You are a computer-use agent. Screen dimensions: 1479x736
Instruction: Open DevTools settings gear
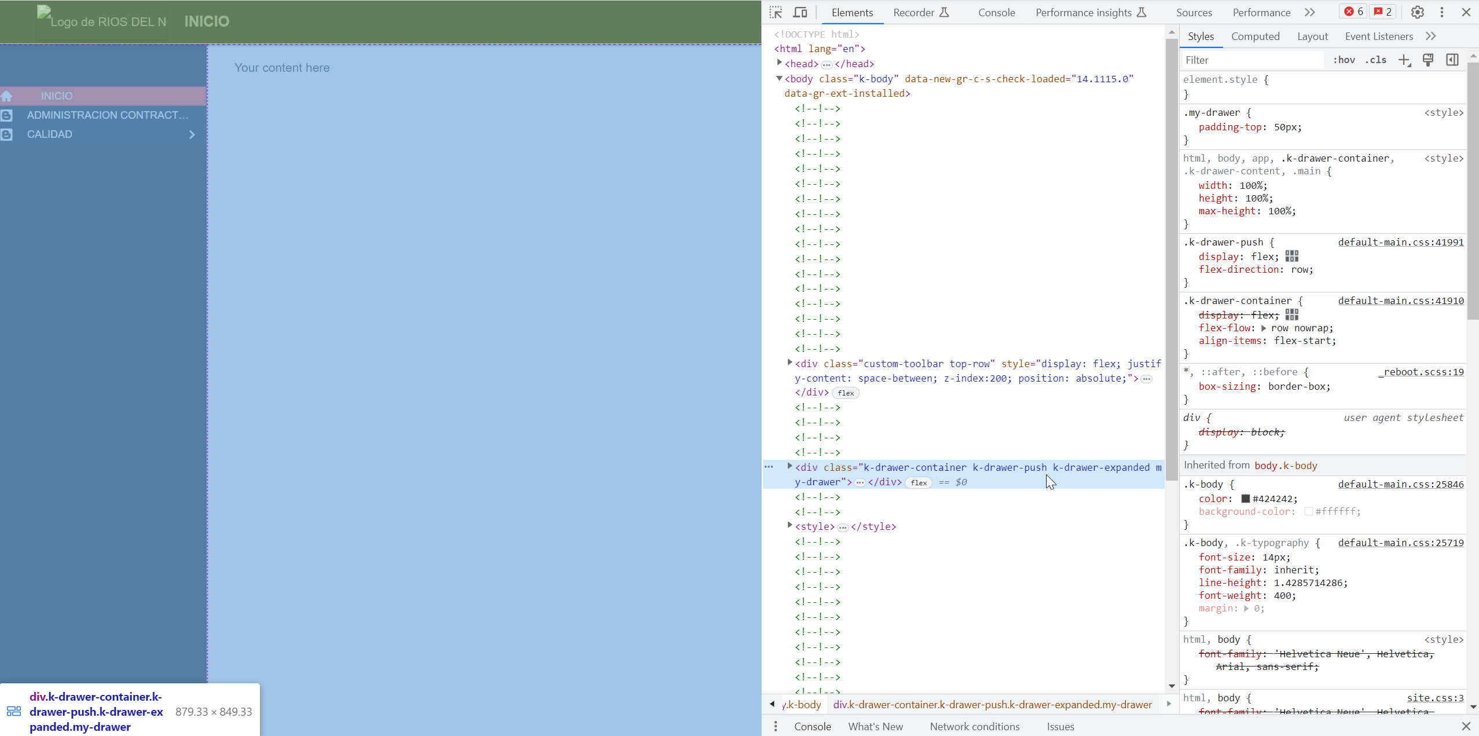point(1417,12)
